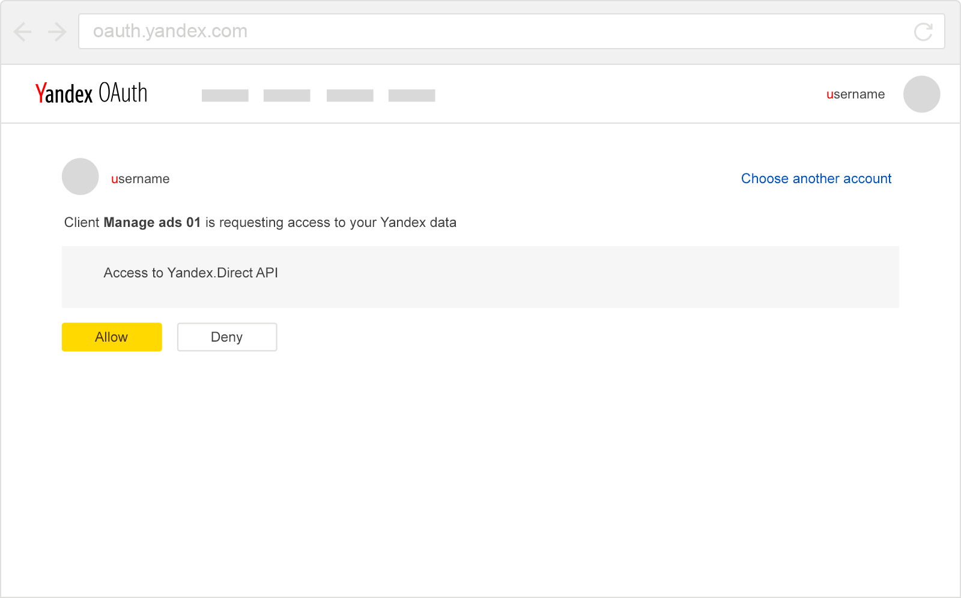The image size is (961, 598).
Task: Allow access to Yandex.Direct API
Action: pyautogui.click(x=111, y=337)
